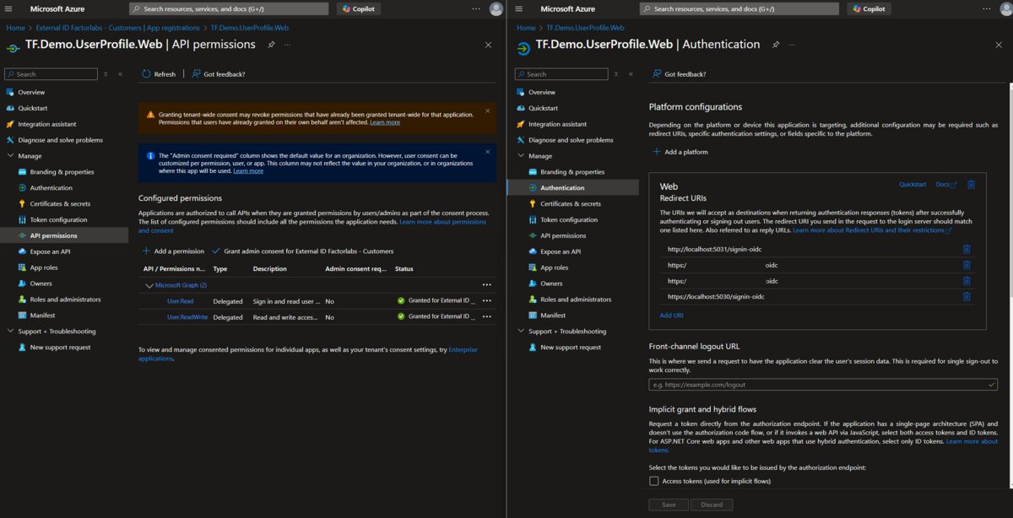Enable the Access tokens checkbox

click(x=654, y=481)
